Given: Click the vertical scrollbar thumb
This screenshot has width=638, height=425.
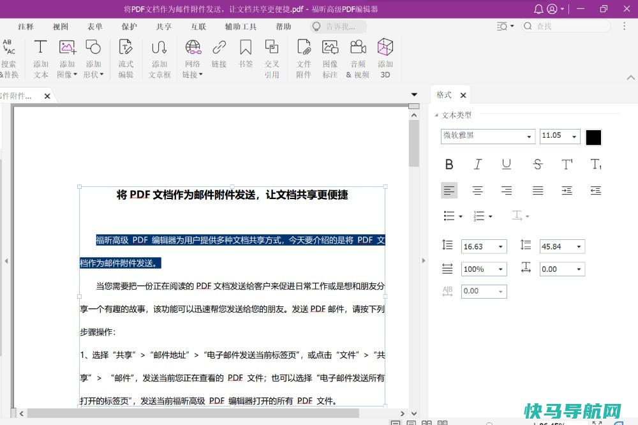Looking at the screenshot, I should click(x=414, y=143).
